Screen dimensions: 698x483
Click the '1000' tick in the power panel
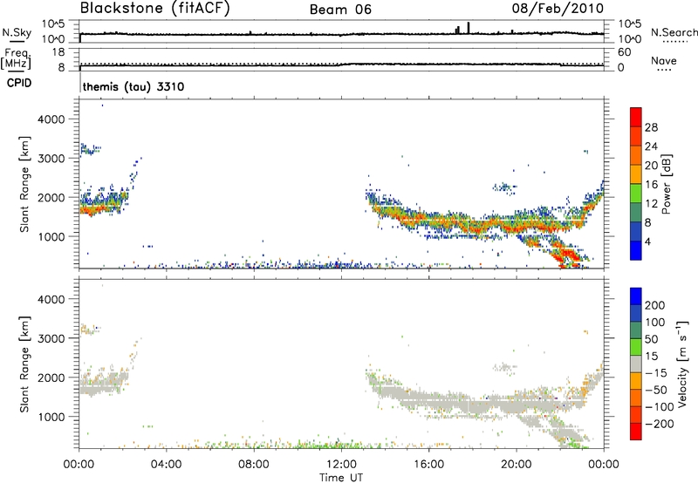click(51, 236)
